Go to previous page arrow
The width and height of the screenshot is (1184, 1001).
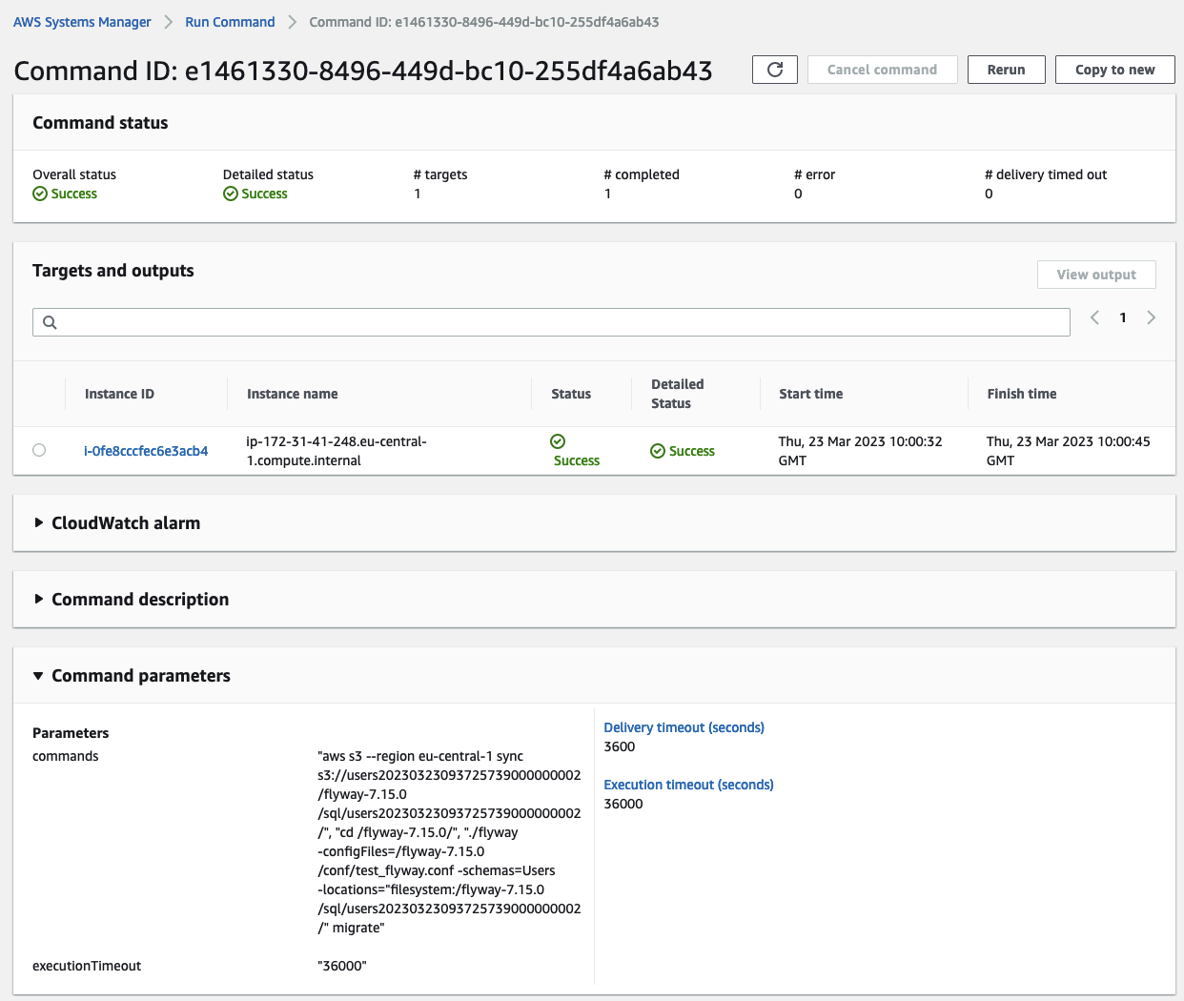coord(1094,317)
